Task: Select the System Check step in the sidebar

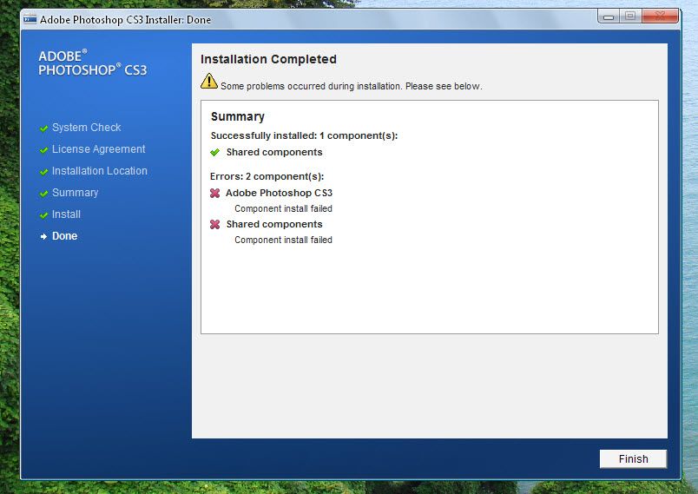Action: (86, 128)
